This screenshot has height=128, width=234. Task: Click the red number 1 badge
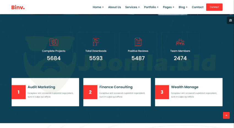tap(18, 92)
